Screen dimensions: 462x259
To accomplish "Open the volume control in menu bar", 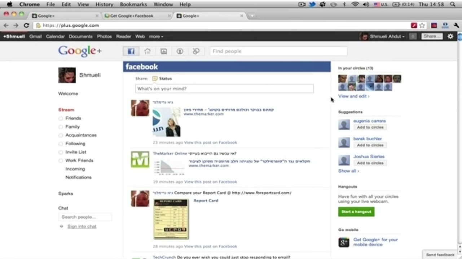I will coord(366,4).
